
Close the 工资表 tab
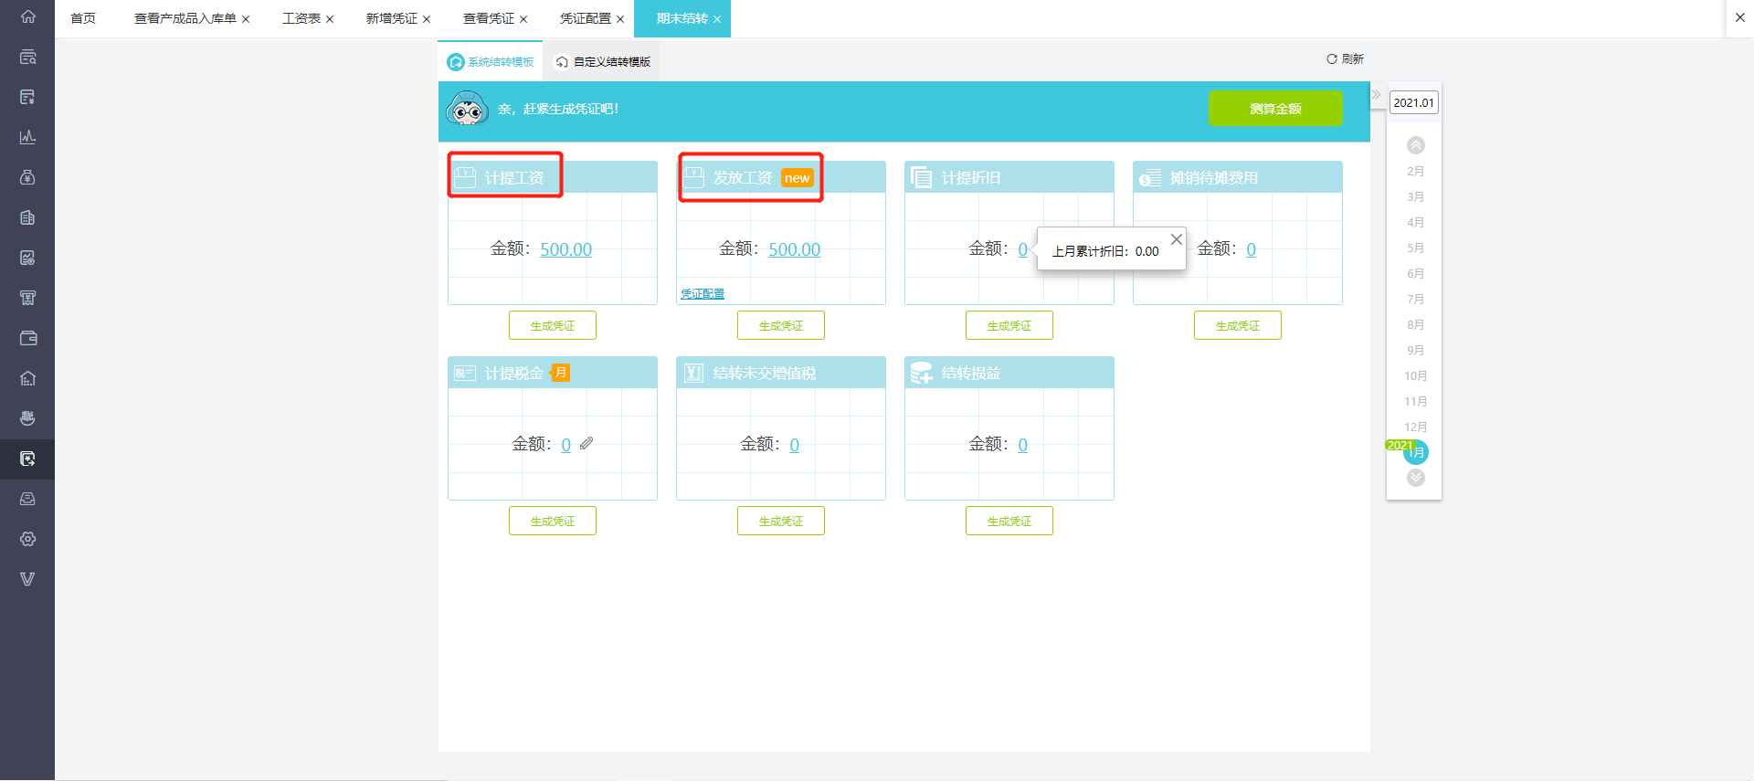[x=330, y=19]
